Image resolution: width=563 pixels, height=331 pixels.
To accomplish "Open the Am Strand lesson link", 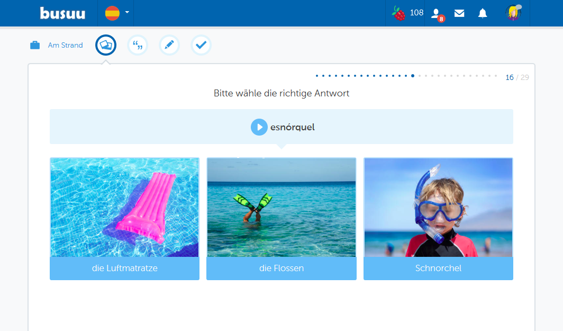I will (x=66, y=46).
